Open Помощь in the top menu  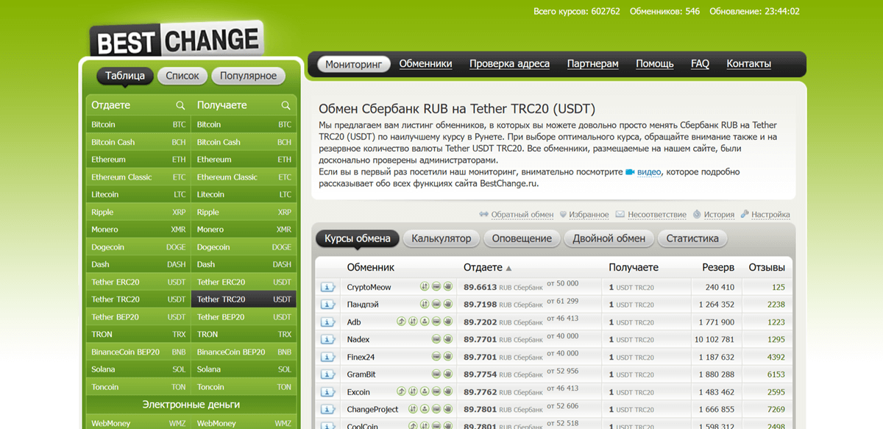pyautogui.click(x=655, y=64)
